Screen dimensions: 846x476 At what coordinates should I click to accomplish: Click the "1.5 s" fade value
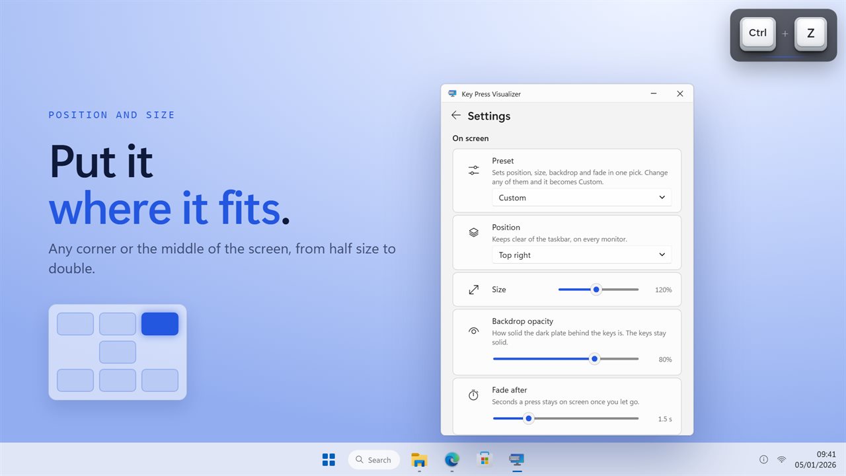[x=665, y=419]
